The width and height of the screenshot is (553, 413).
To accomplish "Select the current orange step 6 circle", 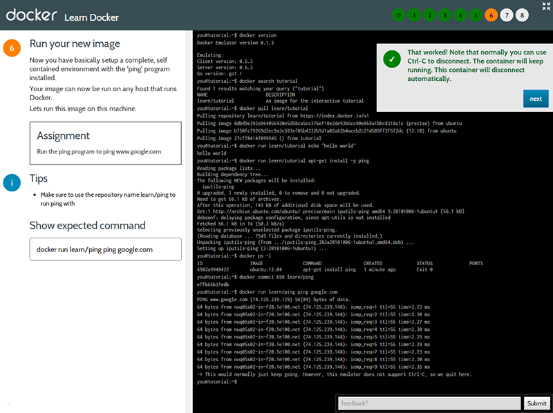I will point(491,15).
